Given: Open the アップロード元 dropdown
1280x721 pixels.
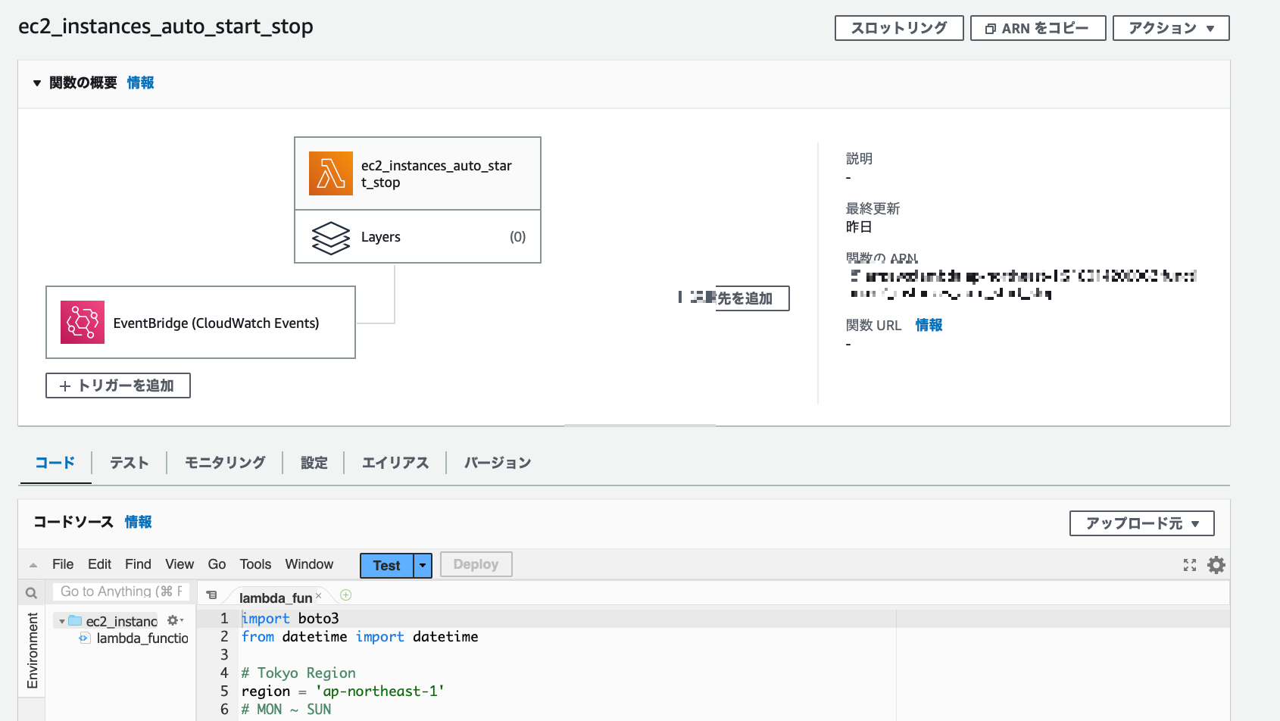Looking at the screenshot, I should point(1142,523).
